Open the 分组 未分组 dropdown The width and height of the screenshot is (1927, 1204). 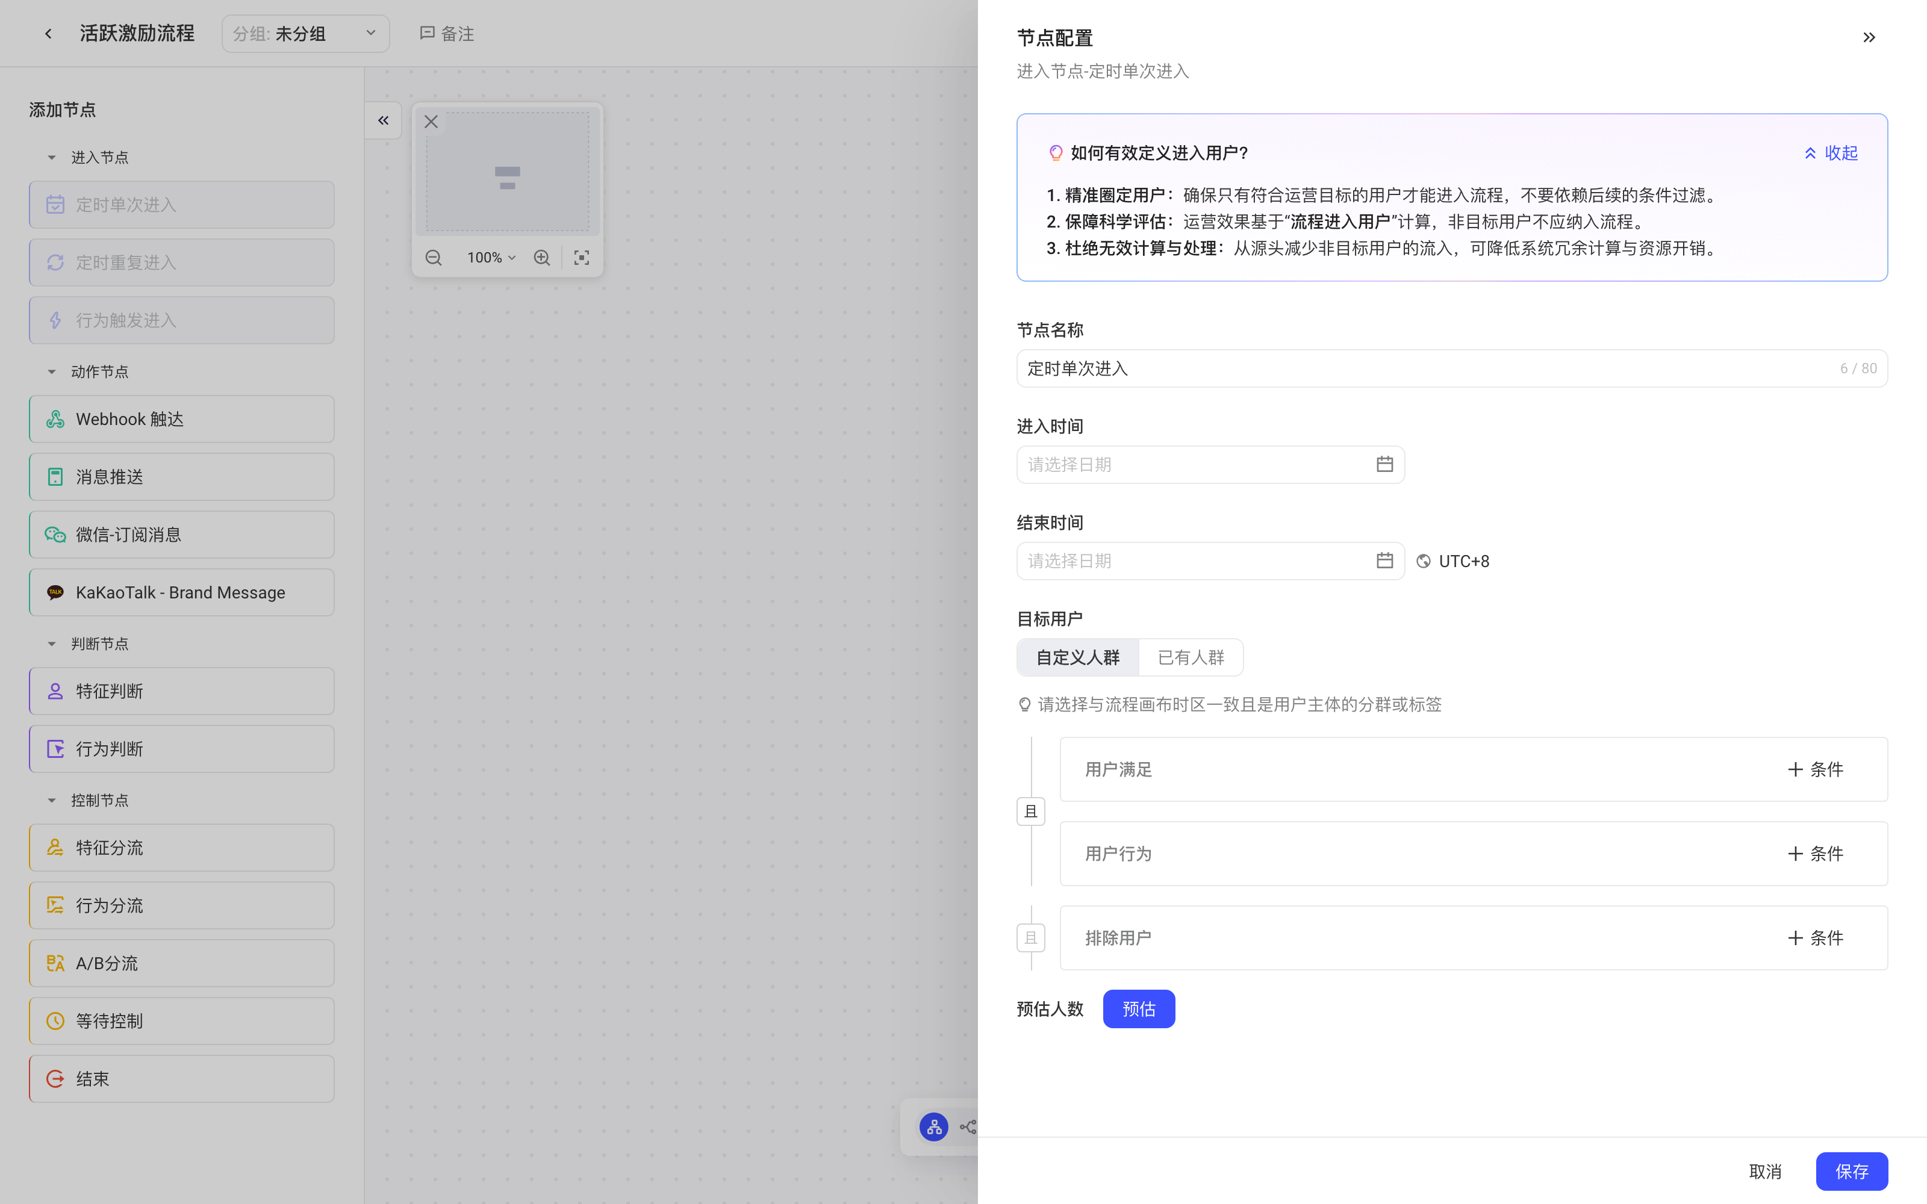click(x=306, y=34)
